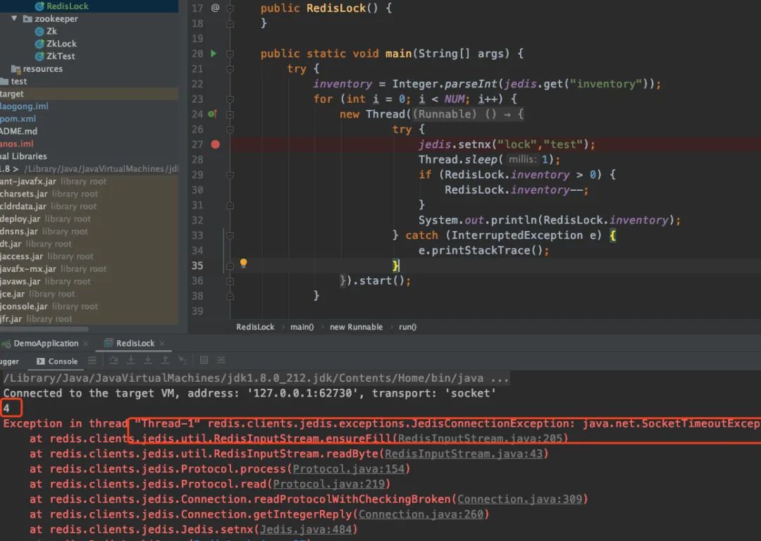Image resolution: width=761 pixels, height=541 pixels.
Task: Open the RedisInputStream.java:43 stack trace link
Action: coord(464,454)
